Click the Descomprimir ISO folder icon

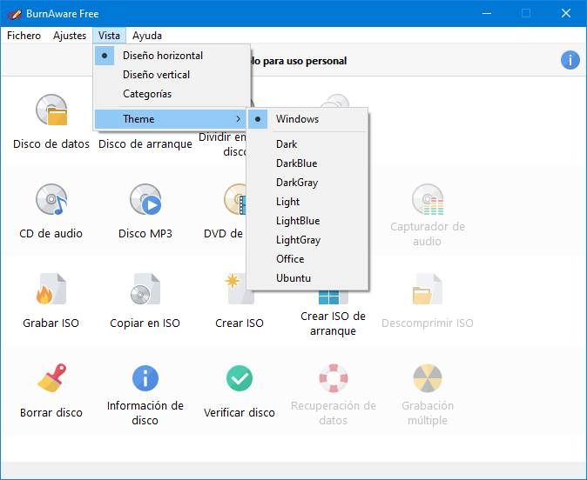coord(428,289)
